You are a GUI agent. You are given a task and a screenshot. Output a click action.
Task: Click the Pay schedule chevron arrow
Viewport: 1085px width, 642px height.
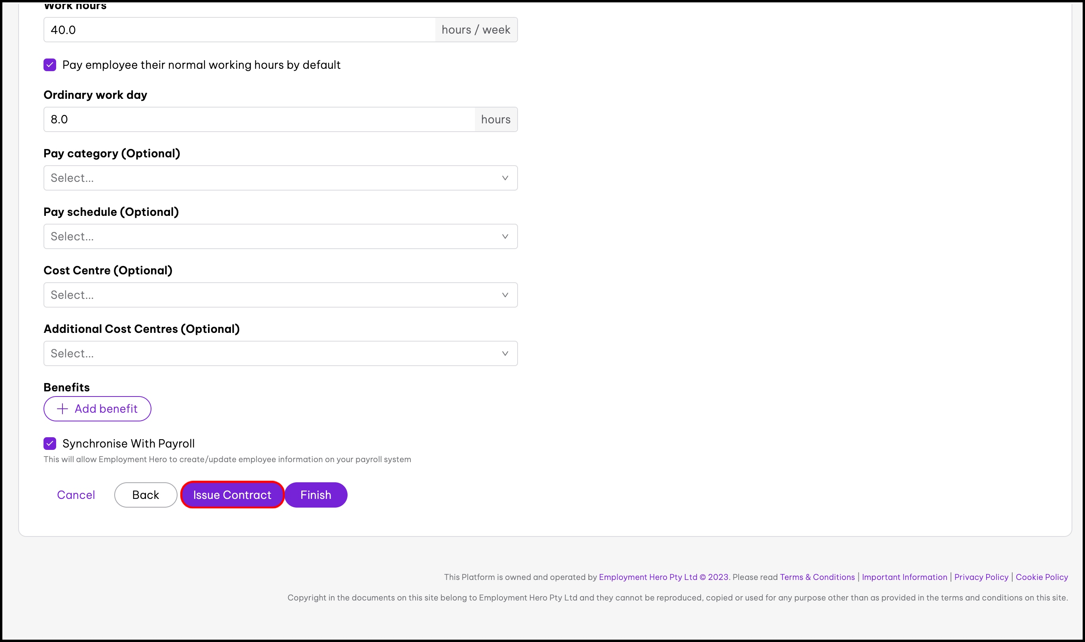tap(505, 236)
